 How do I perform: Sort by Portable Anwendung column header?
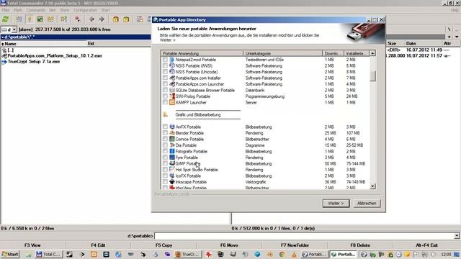pyautogui.click(x=202, y=53)
